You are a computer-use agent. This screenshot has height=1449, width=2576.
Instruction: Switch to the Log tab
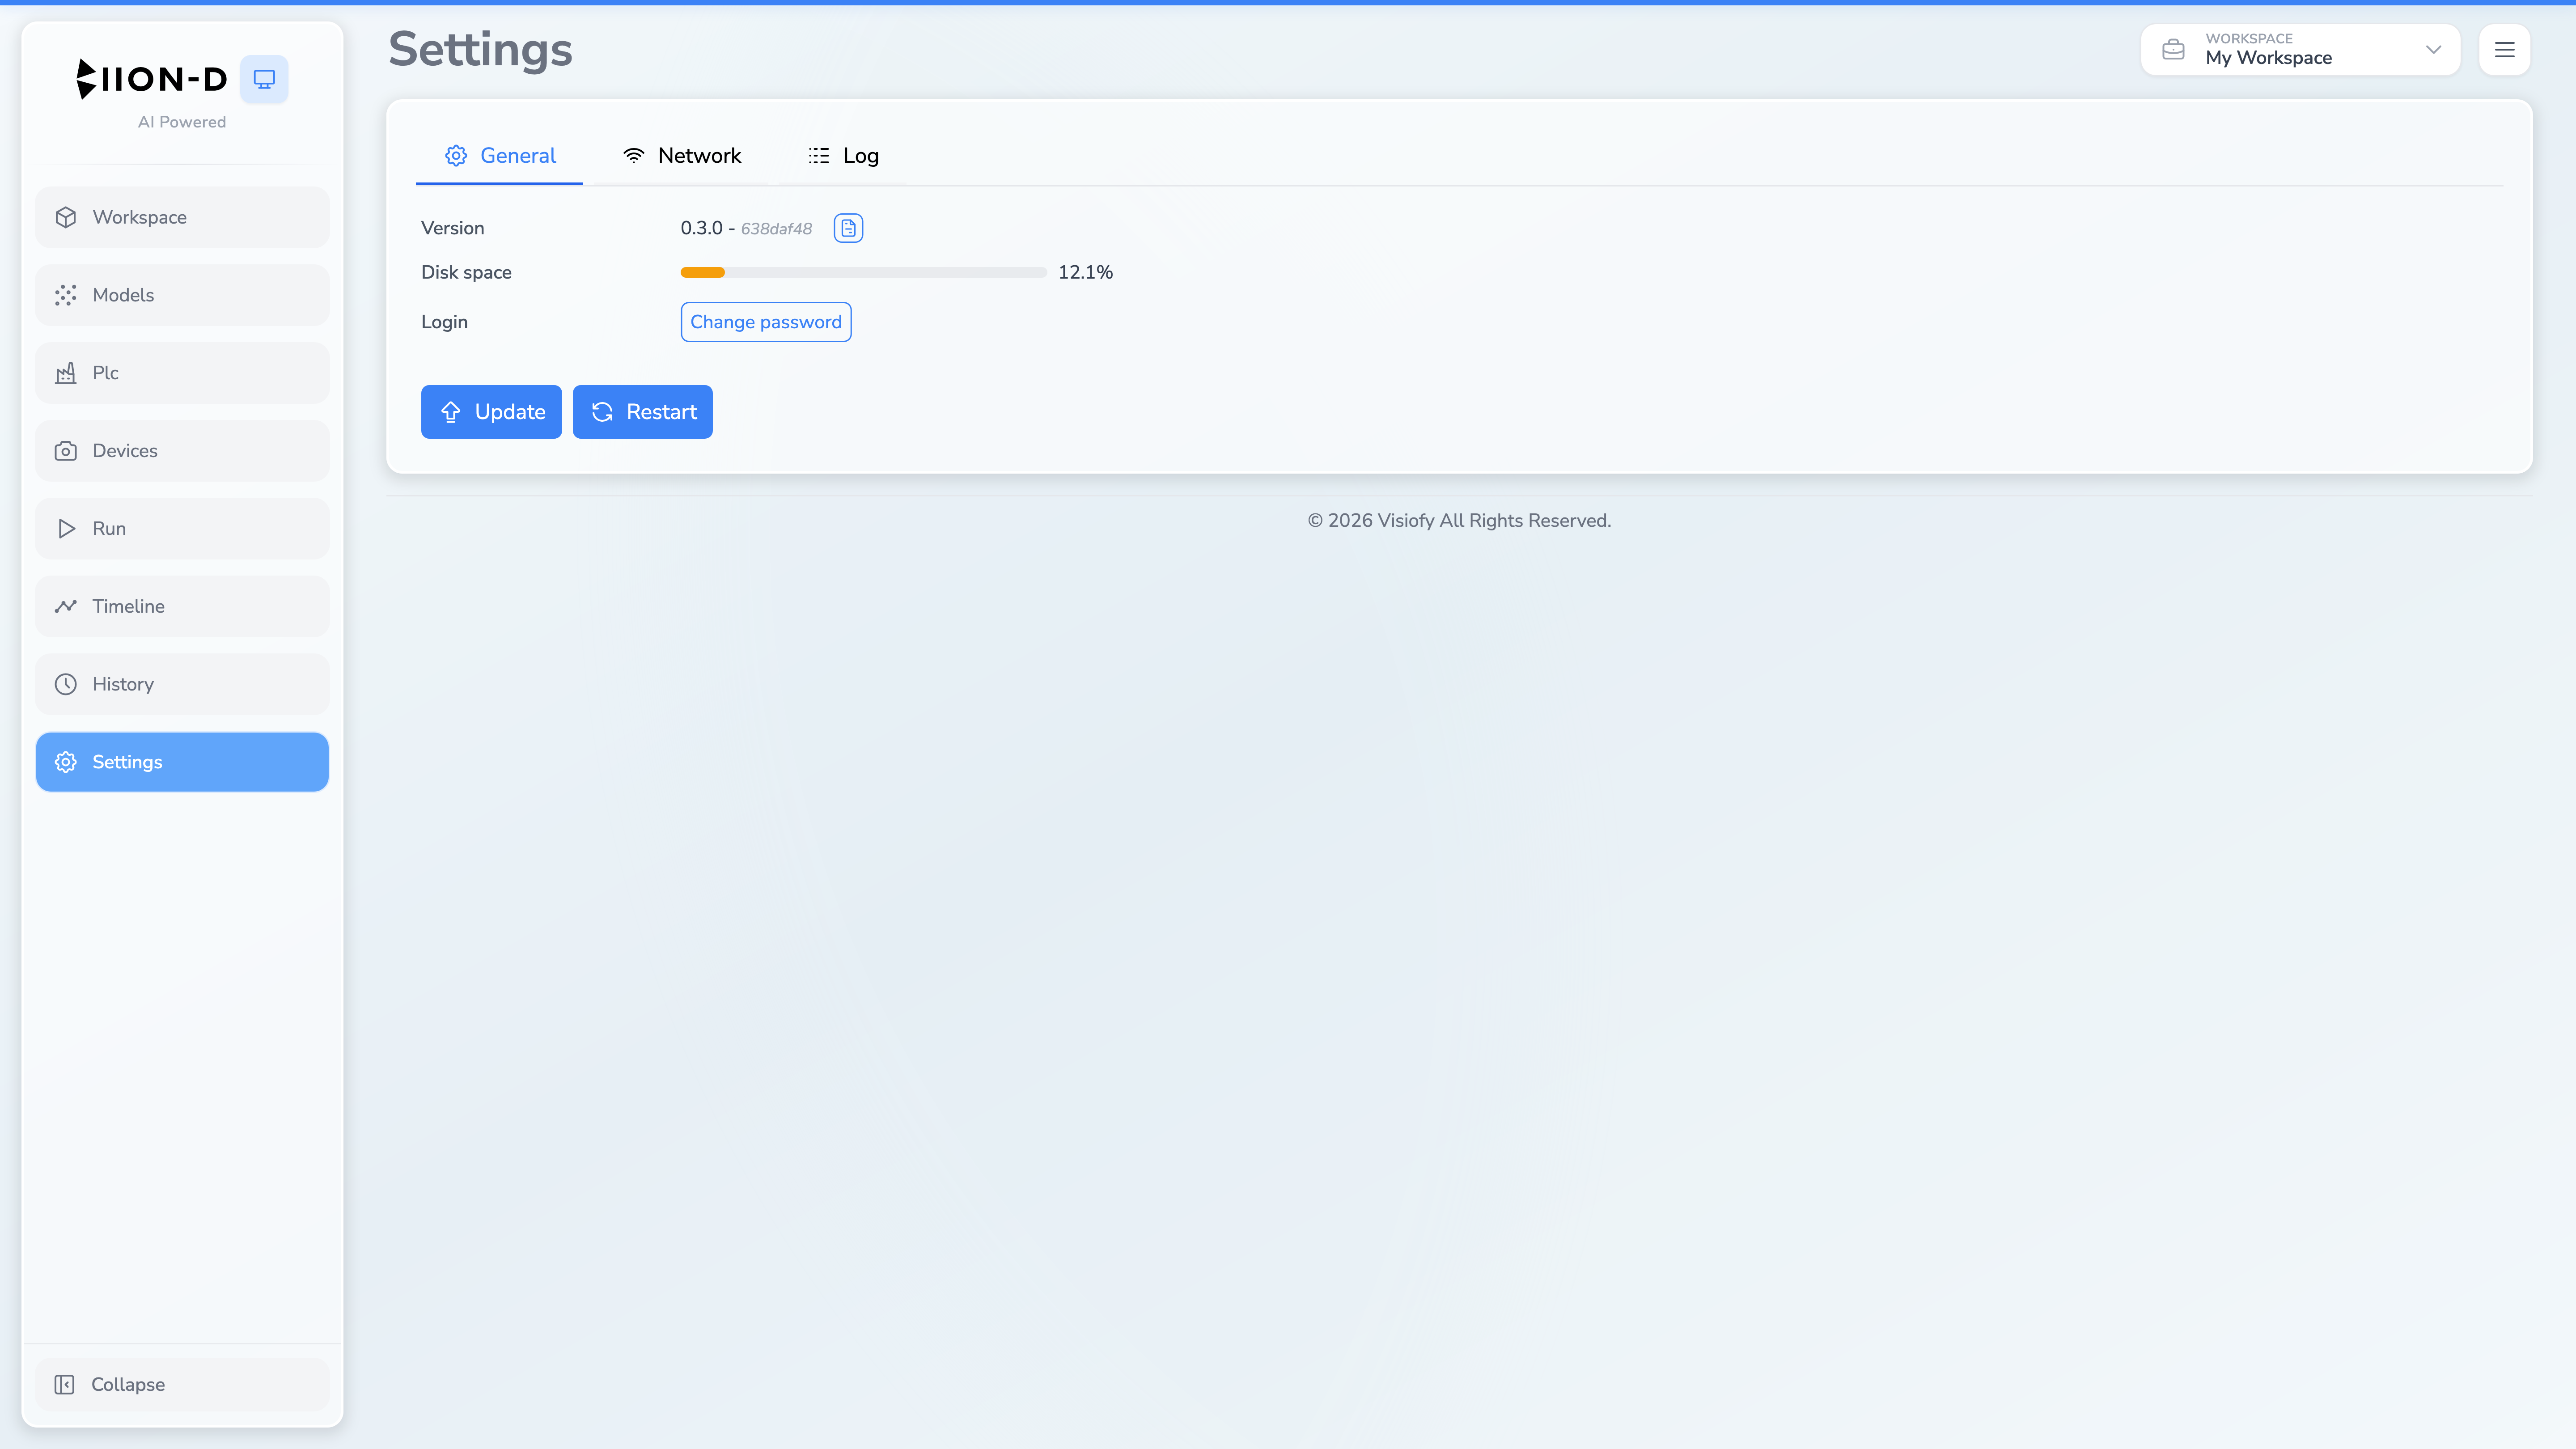tap(843, 156)
